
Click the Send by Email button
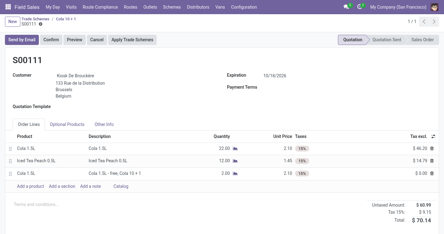(x=22, y=40)
